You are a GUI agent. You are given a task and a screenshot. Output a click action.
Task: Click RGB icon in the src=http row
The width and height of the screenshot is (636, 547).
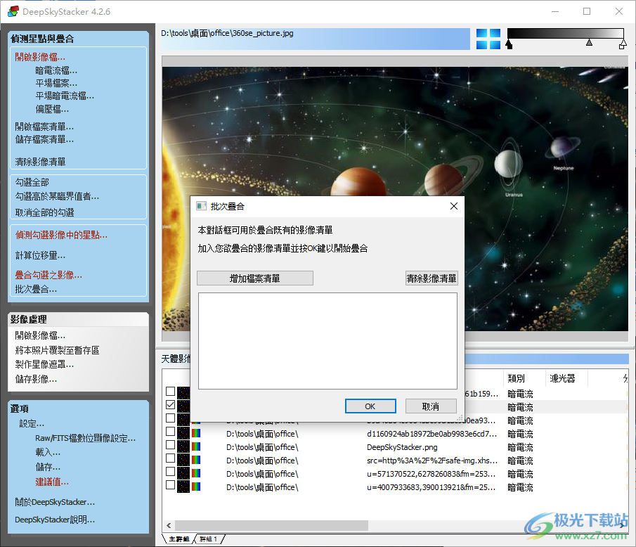pos(196,460)
